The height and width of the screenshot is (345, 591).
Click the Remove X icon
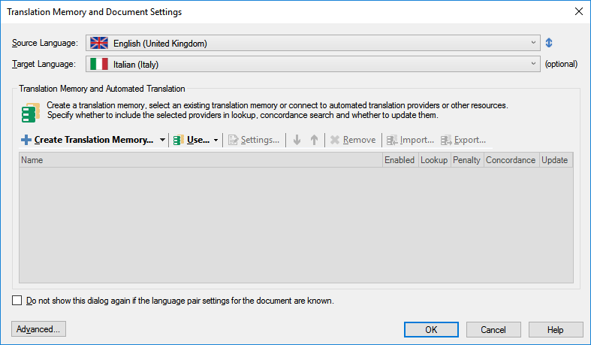335,140
